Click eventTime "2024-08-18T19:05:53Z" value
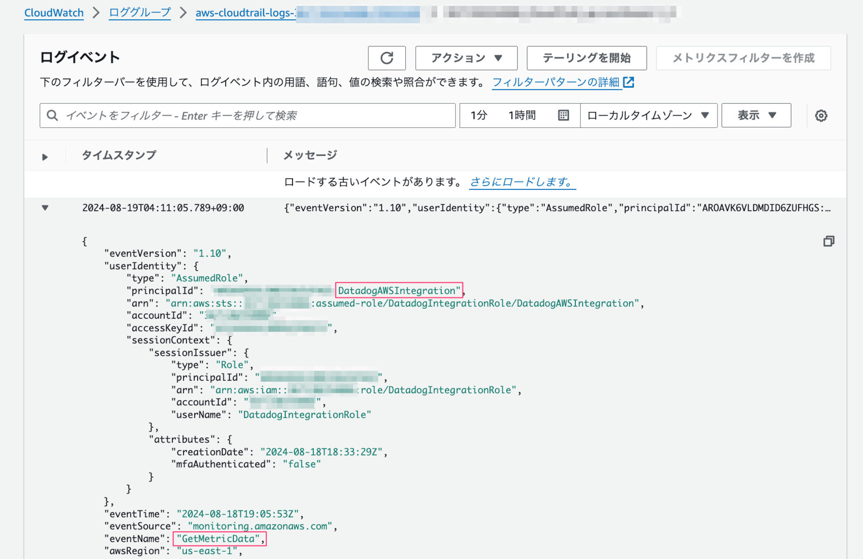Viewport: 863px width, 559px height. pyautogui.click(x=238, y=514)
